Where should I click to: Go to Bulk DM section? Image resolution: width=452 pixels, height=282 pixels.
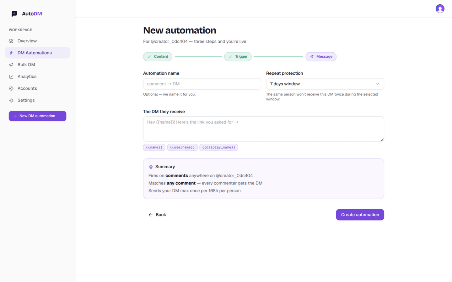point(37,65)
